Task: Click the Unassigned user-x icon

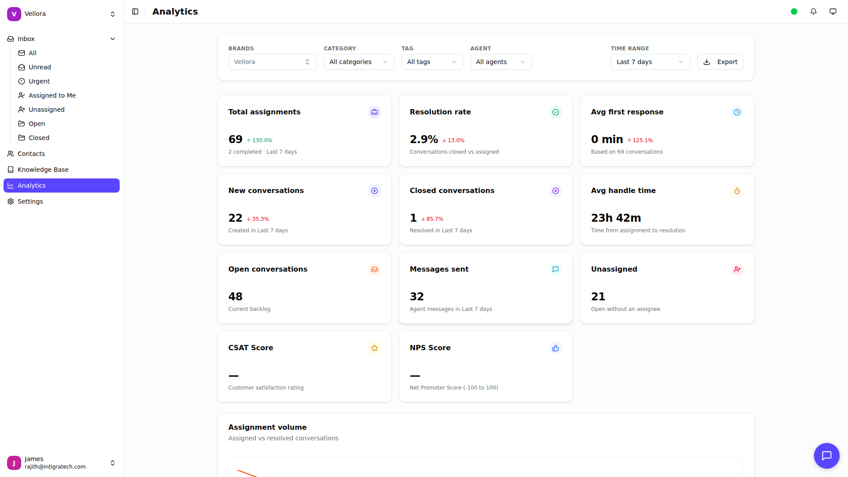Action: click(x=737, y=269)
